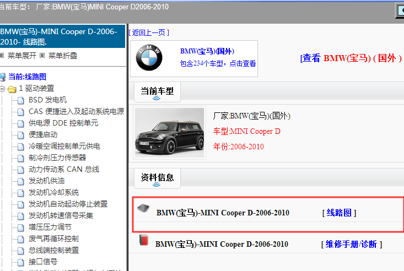Click BMW(宝马)-MINI Cooper D-2006-2010 title in 维修手册 row
404x271 pixels.
222,244
